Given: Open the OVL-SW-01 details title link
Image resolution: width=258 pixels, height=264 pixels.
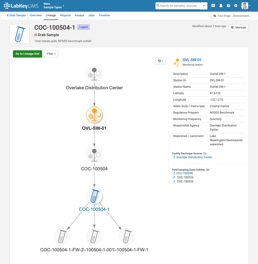Looking at the screenshot, I should coord(192,60).
